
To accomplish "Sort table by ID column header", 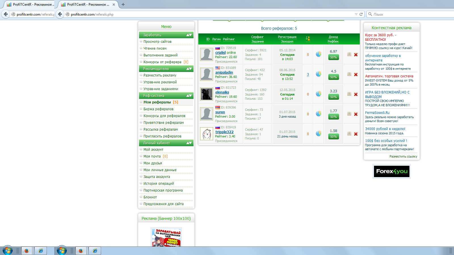I will pyautogui.click(x=208, y=39).
